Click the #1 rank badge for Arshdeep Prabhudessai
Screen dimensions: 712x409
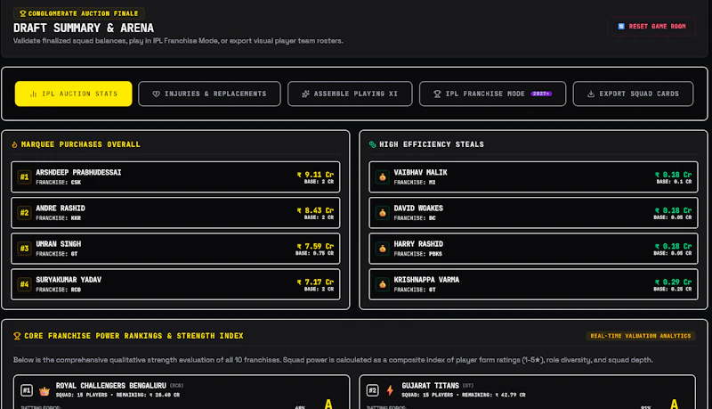[24, 176]
